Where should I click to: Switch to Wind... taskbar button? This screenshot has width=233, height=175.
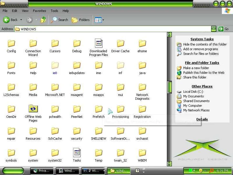[67, 171]
